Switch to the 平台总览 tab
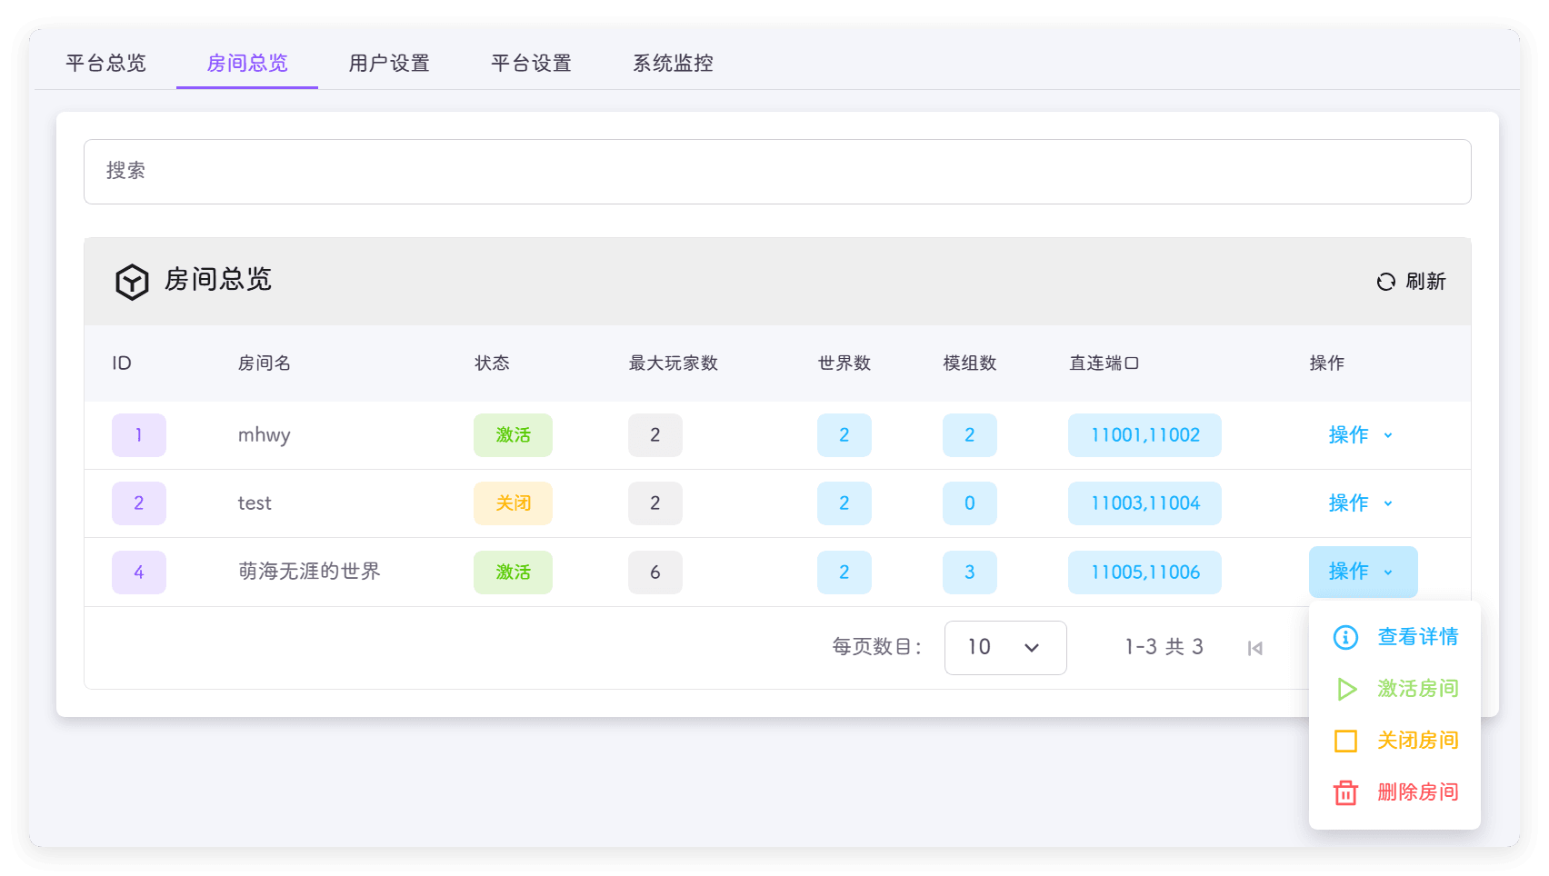1549x876 pixels. click(105, 63)
